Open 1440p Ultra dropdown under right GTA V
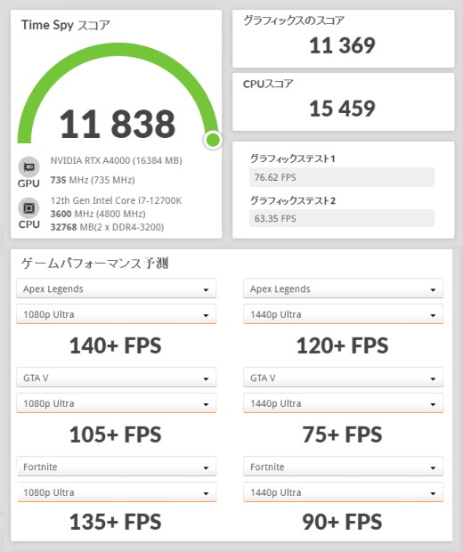Screen dimensions: 463x552 [344, 403]
